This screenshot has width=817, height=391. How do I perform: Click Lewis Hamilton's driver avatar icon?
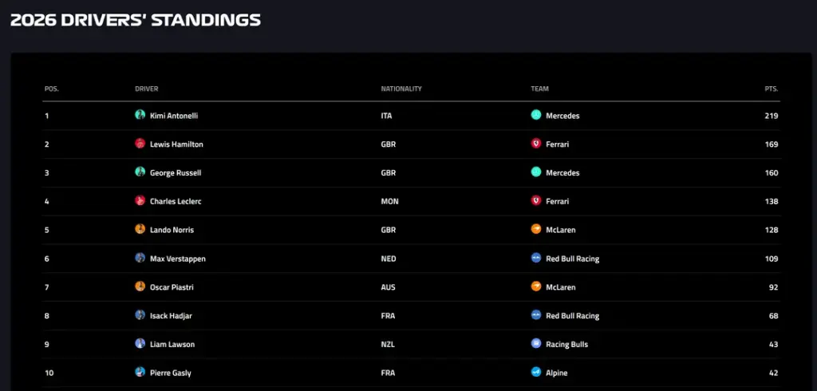[x=140, y=144]
